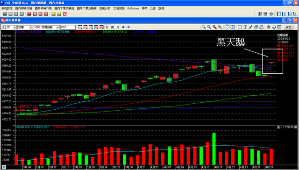Open the GetMoney menu
Viewport: 299px width, 170px height.
133,8
